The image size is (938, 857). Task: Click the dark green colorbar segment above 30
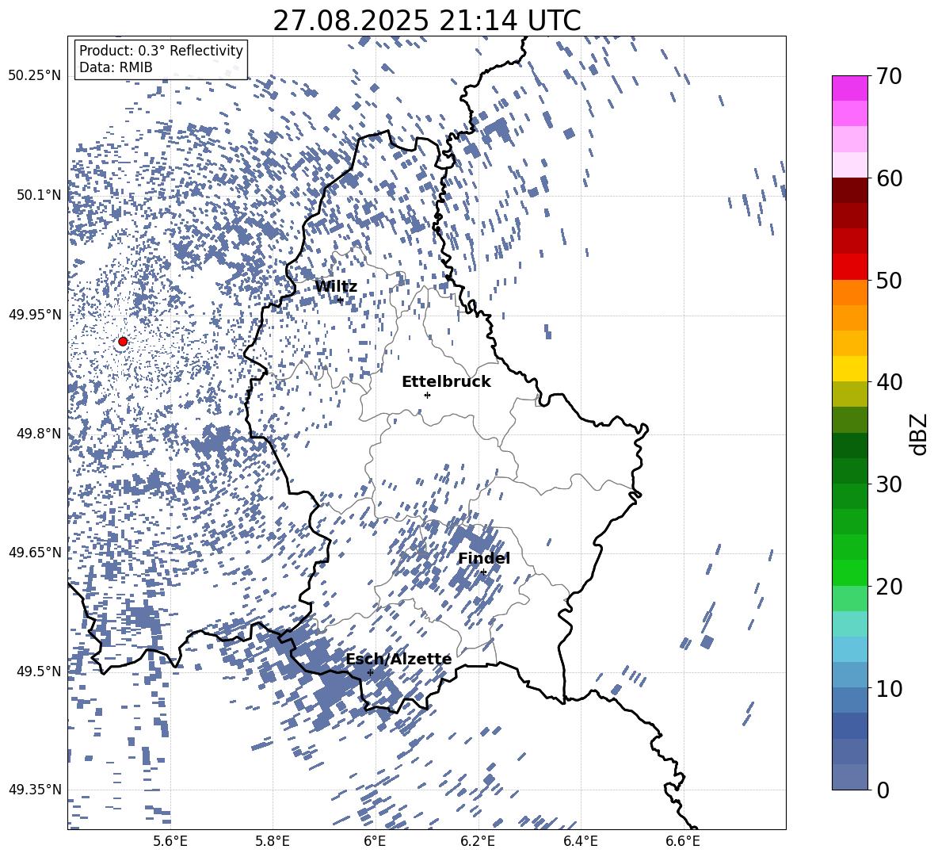[x=850, y=471]
